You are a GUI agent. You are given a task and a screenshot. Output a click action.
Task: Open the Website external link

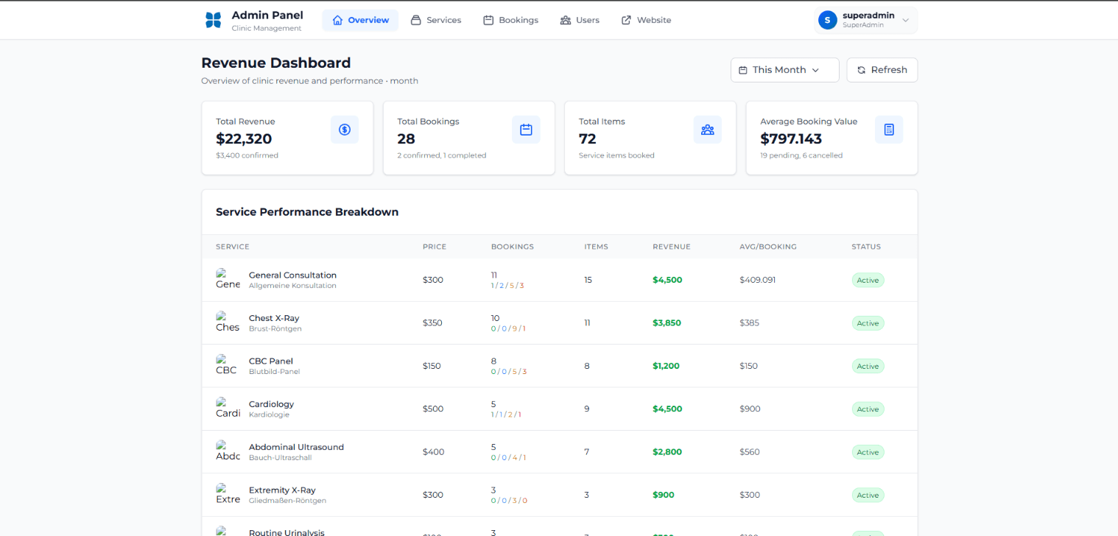[x=646, y=21]
